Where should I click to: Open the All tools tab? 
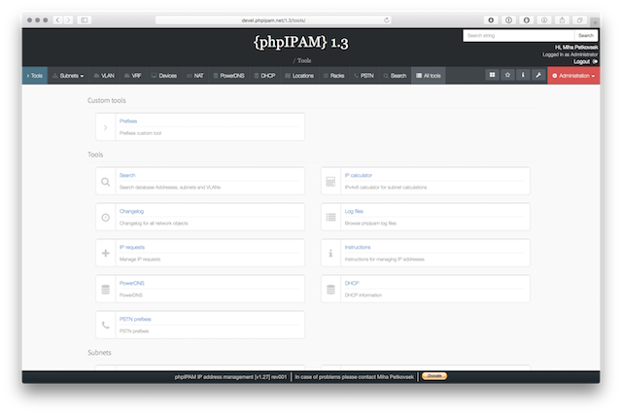pyautogui.click(x=428, y=75)
